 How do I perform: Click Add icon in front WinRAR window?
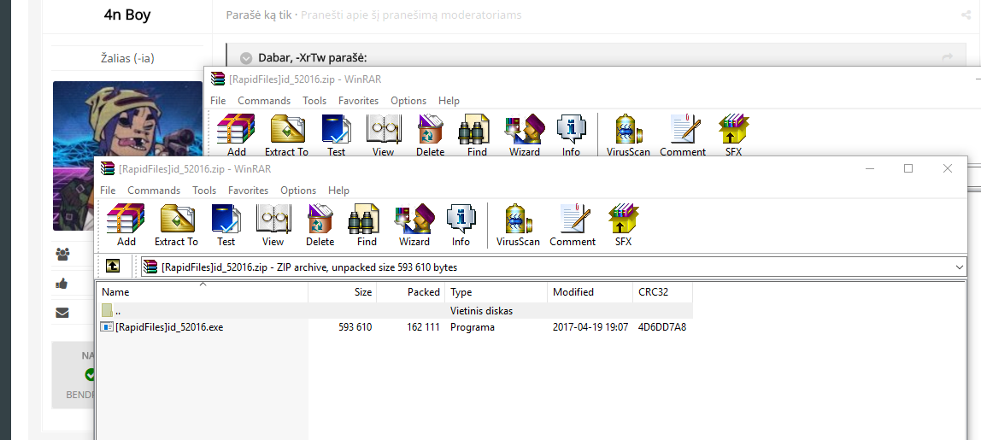[126, 225]
